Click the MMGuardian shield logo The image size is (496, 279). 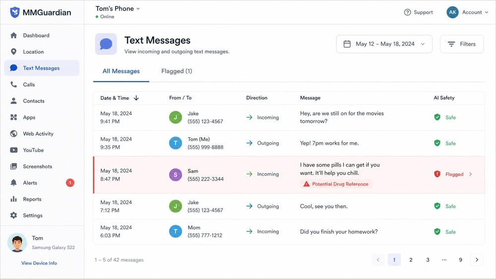[15, 12]
